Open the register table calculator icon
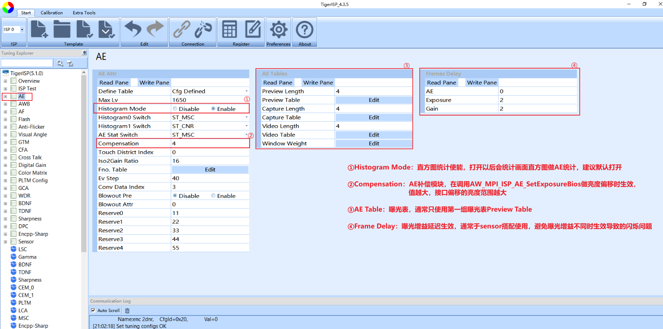The height and width of the screenshot is (329, 663). 229,30
